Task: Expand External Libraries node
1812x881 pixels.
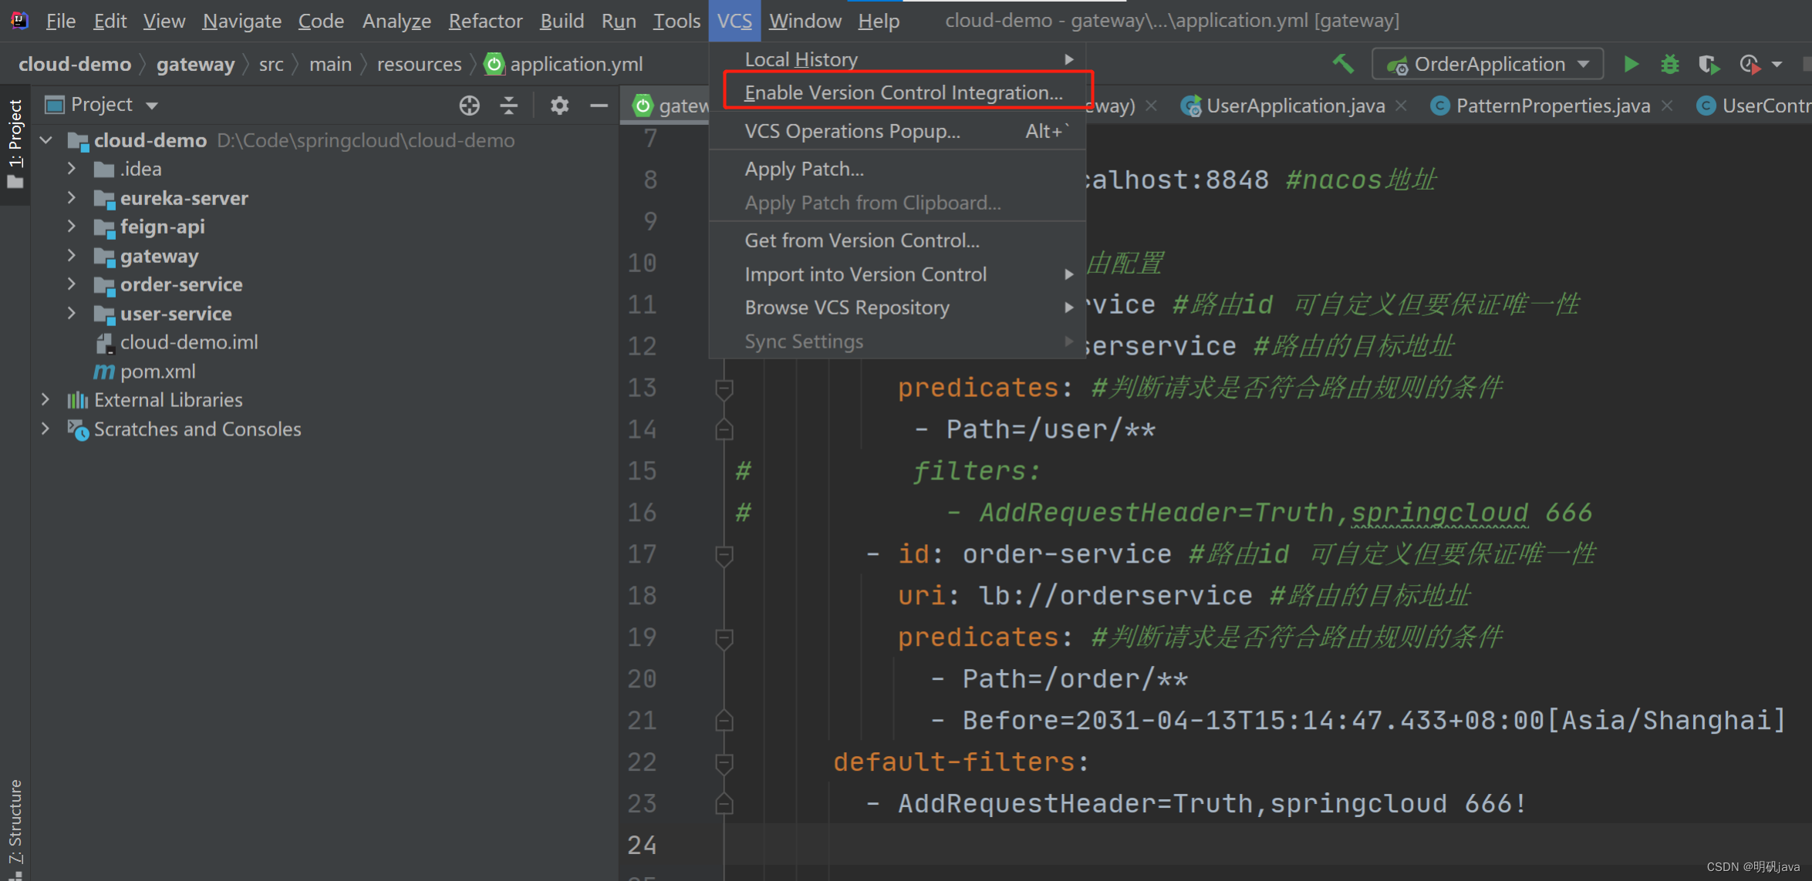Action: click(46, 400)
